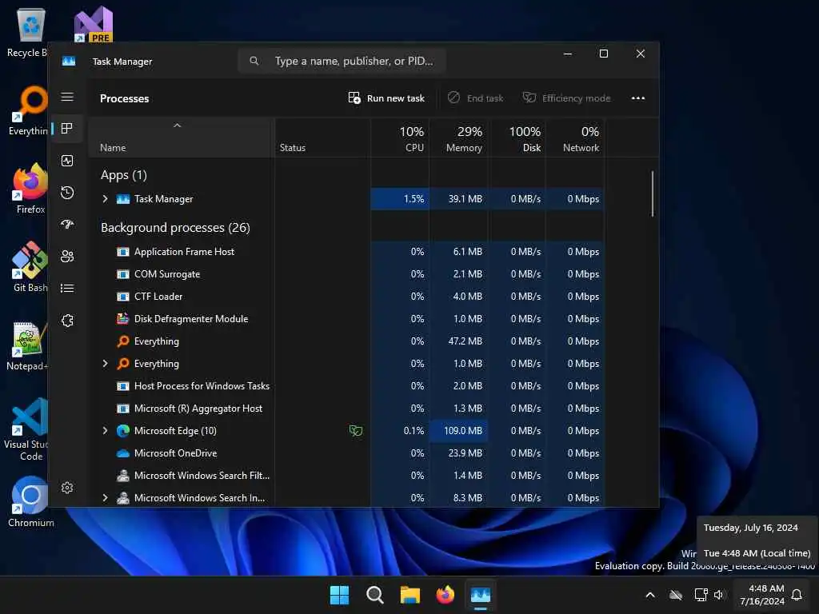This screenshot has width=819, height=614.
Task: Open the notification bell in taskbar
Action: 797,595
